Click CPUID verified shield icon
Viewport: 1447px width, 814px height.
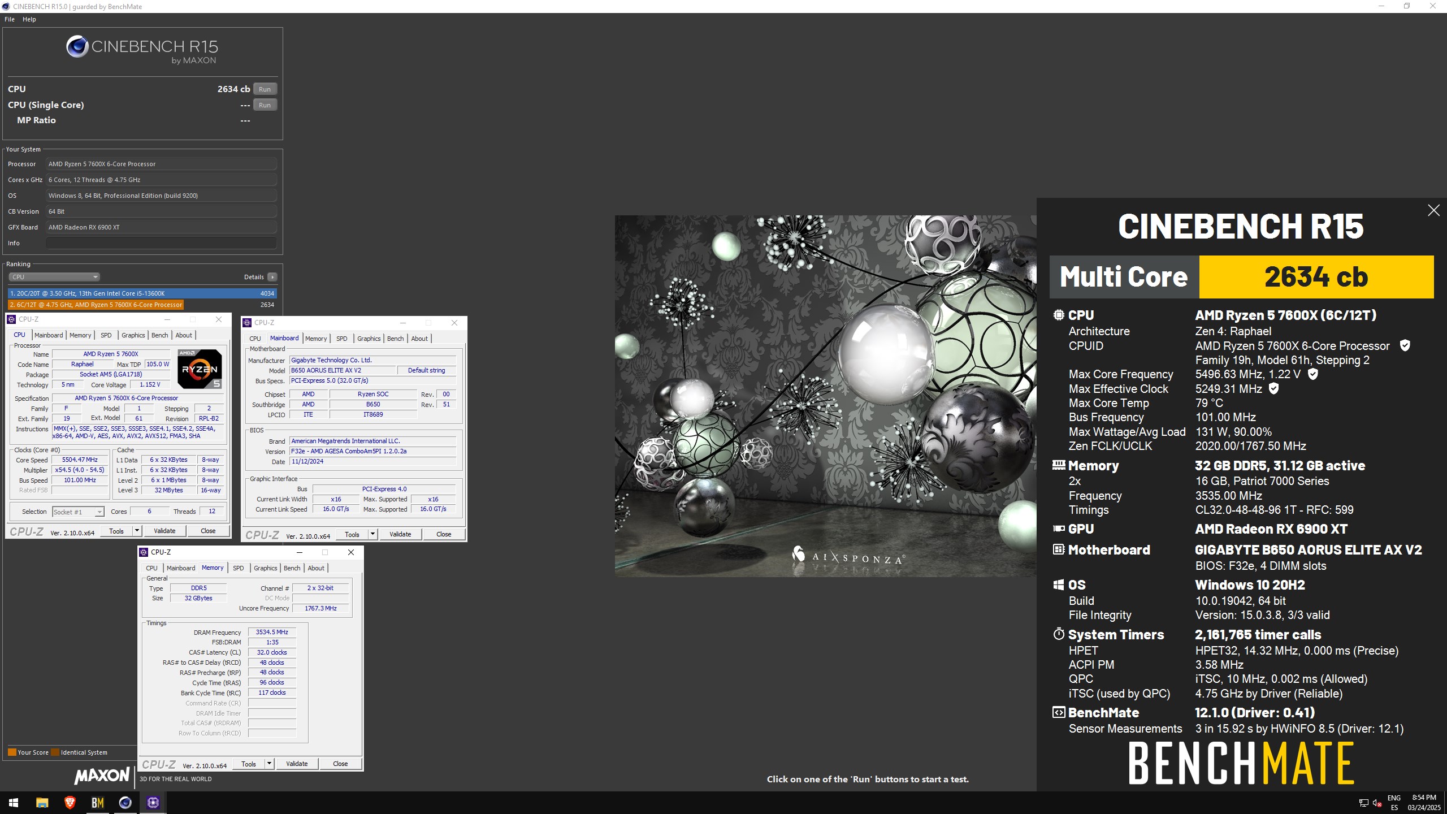click(1405, 345)
